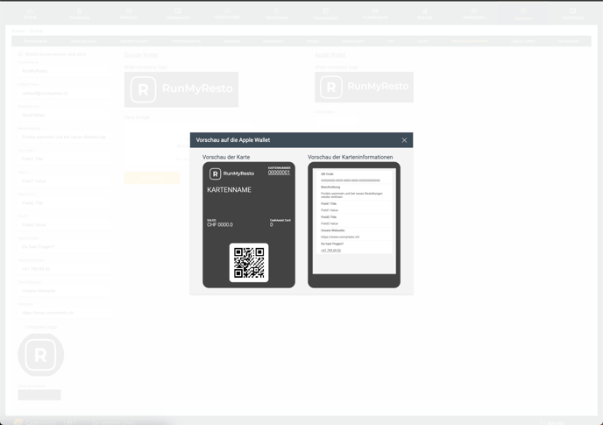The image size is (603, 425).
Task: Click the yellow Vorschau button under Google Wallet
Action: [152, 178]
